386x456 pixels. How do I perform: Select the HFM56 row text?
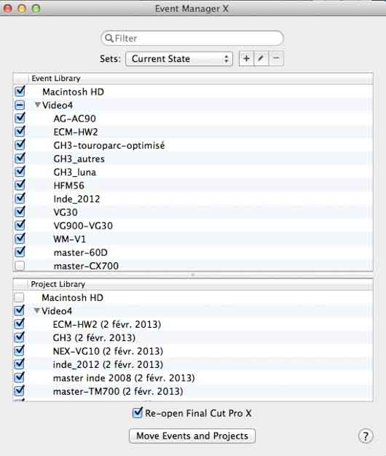pos(69,186)
